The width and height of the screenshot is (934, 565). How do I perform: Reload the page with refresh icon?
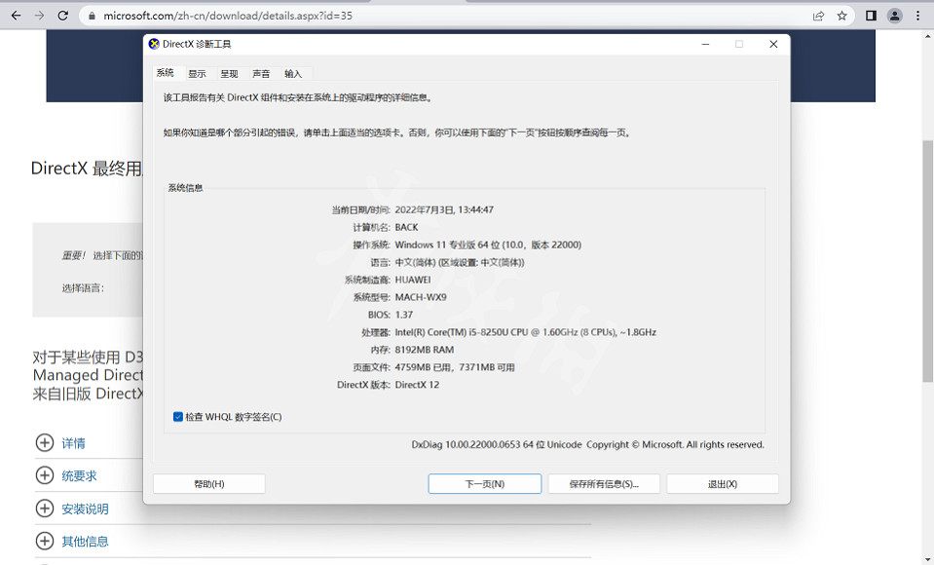click(63, 16)
